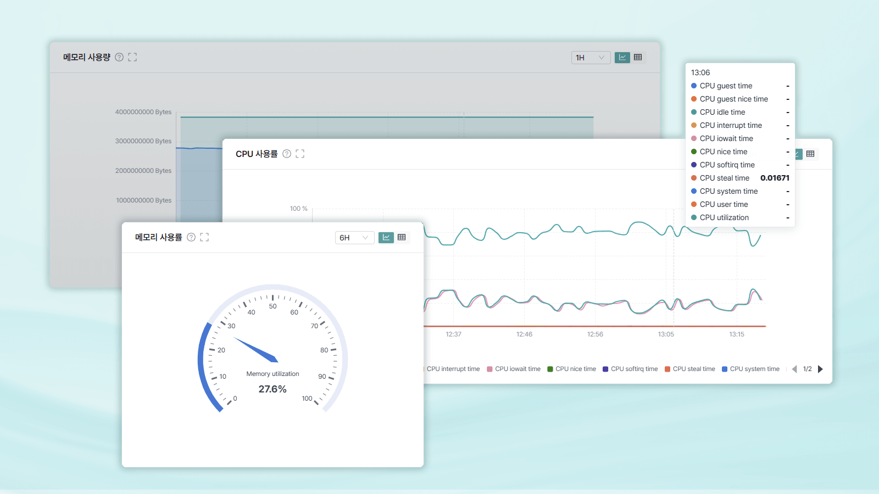Go to previous legend page
This screenshot has width=879, height=494.
(x=794, y=369)
